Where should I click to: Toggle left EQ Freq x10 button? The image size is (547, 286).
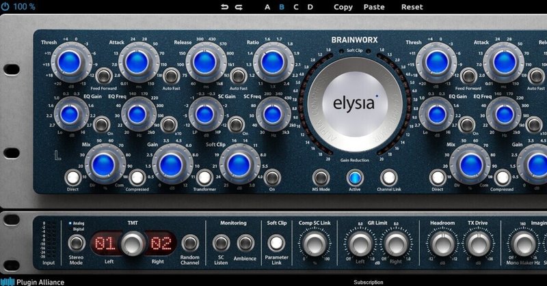coord(169,124)
